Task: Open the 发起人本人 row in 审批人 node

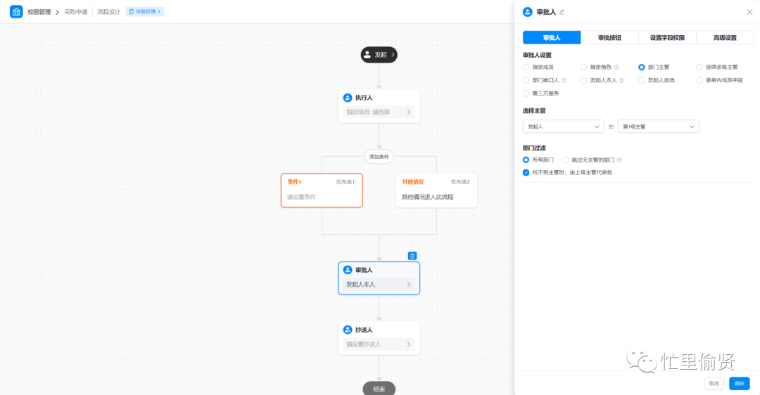Action: [379, 284]
